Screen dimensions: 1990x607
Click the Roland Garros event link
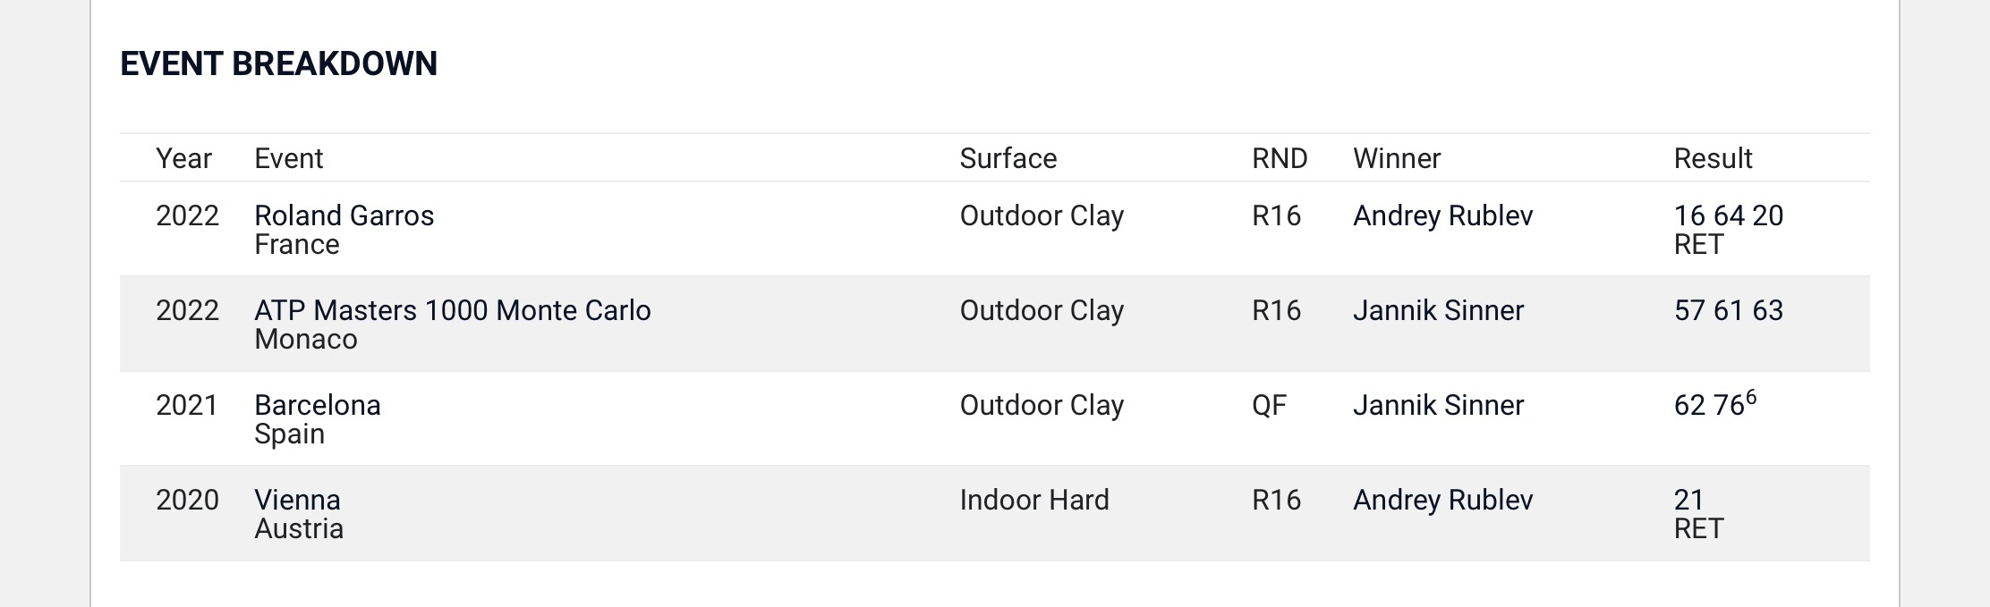tap(344, 215)
